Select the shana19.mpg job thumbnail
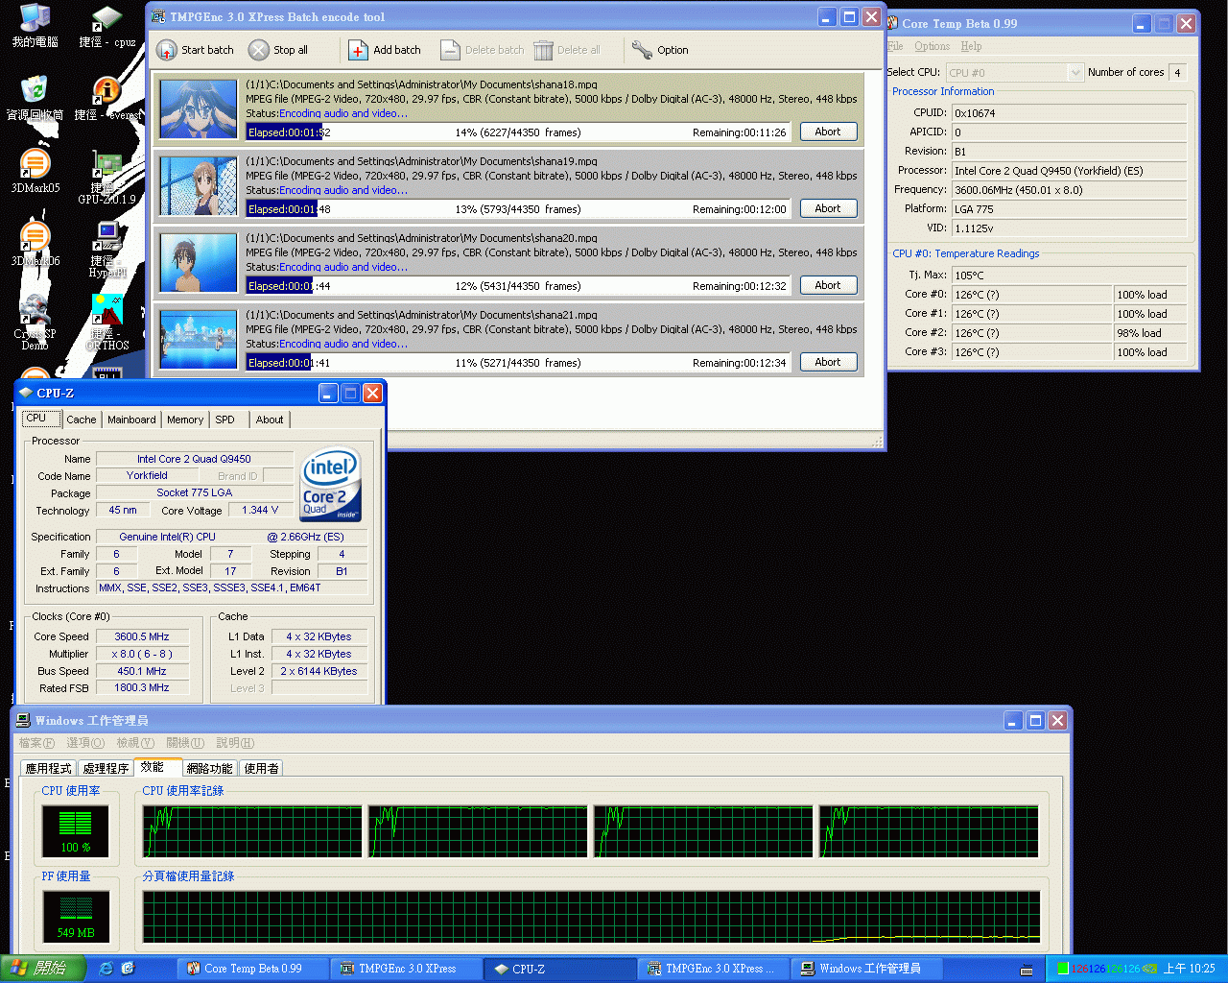The width and height of the screenshot is (1228, 983). pos(199,185)
